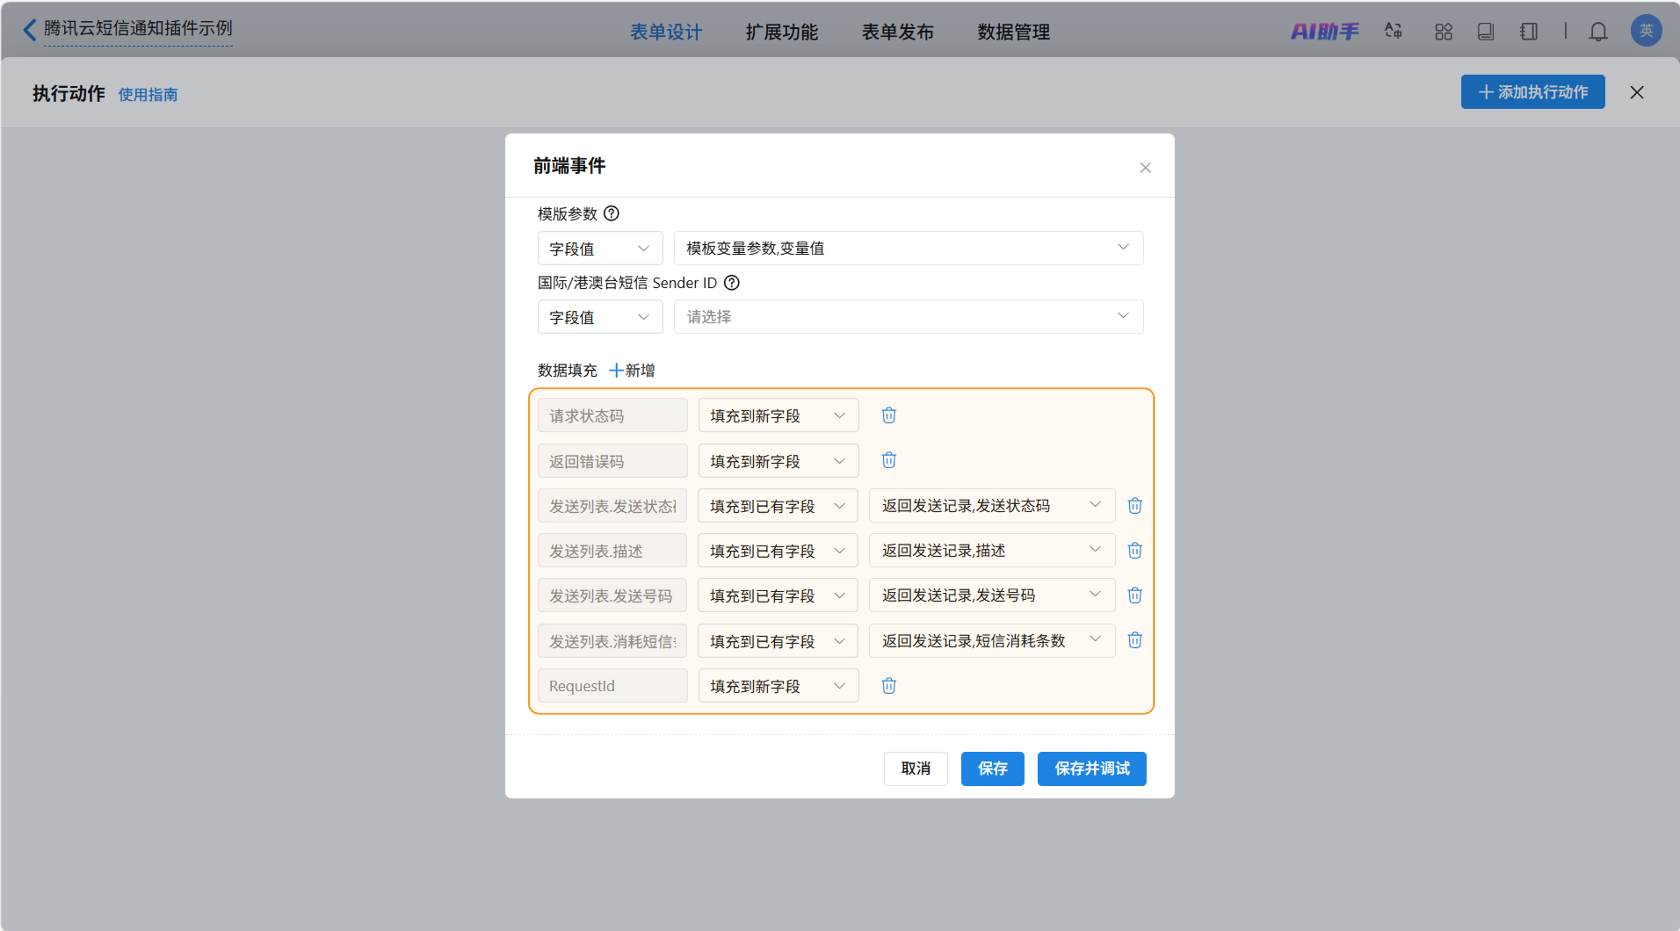Click the 添加执行动作 button

[1532, 92]
